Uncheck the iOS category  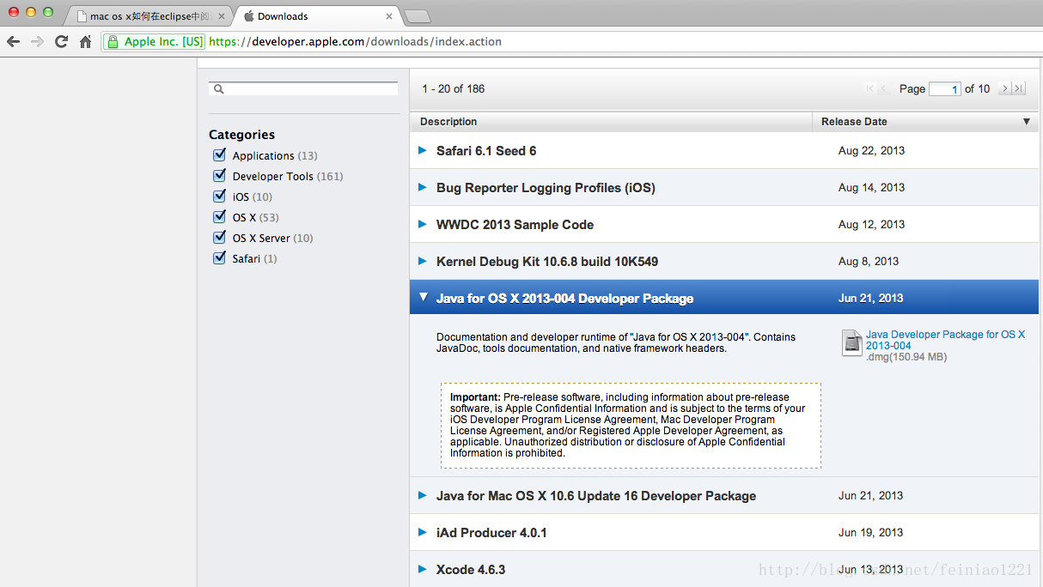pos(219,196)
